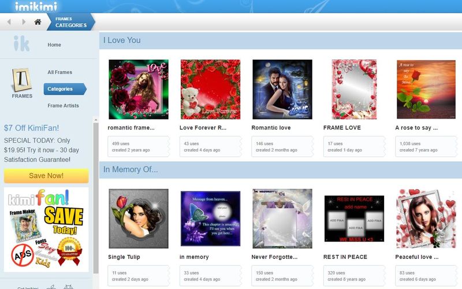This screenshot has height=289, width=462.
Task: Open the Love Forever teddy bear frame
Action: (210, 89)
